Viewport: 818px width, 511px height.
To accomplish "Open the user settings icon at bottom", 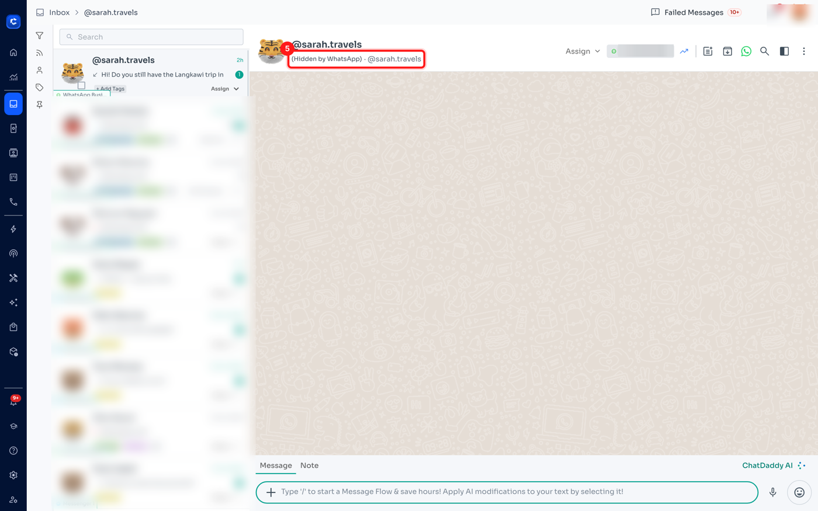I will [13, 500].
